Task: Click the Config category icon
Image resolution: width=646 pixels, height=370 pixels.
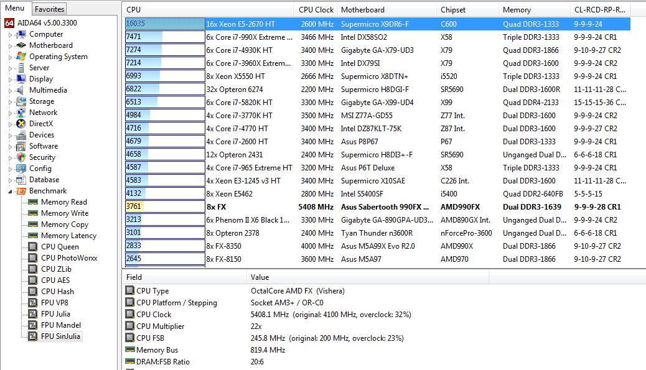Action: [21, 169]
